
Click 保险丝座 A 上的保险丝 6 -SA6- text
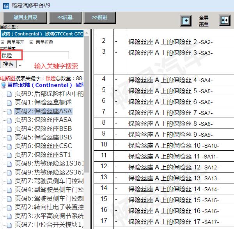pos(170,102)
